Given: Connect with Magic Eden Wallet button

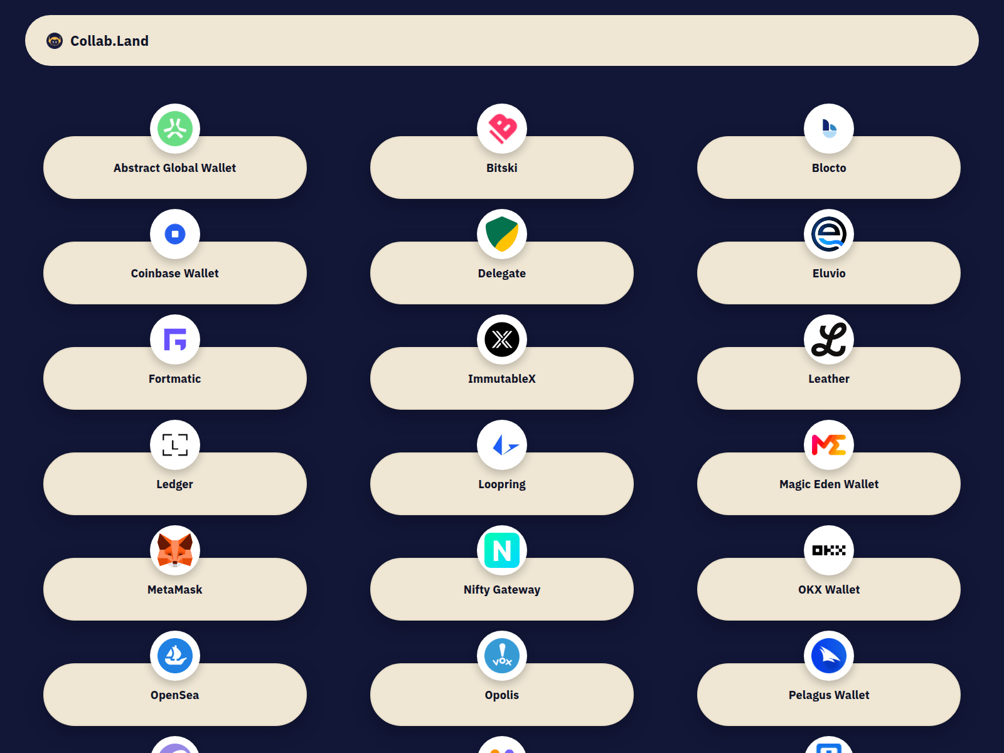Looking at the screenshot, I should [x=829, y=484].
